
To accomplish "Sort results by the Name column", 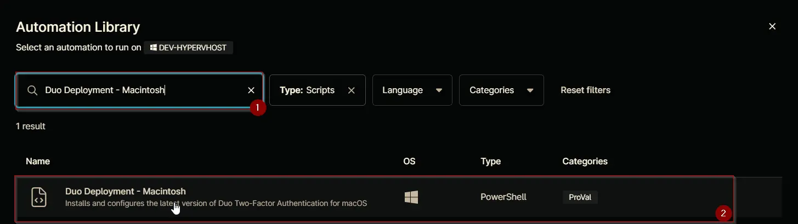I will click(38, 162).
